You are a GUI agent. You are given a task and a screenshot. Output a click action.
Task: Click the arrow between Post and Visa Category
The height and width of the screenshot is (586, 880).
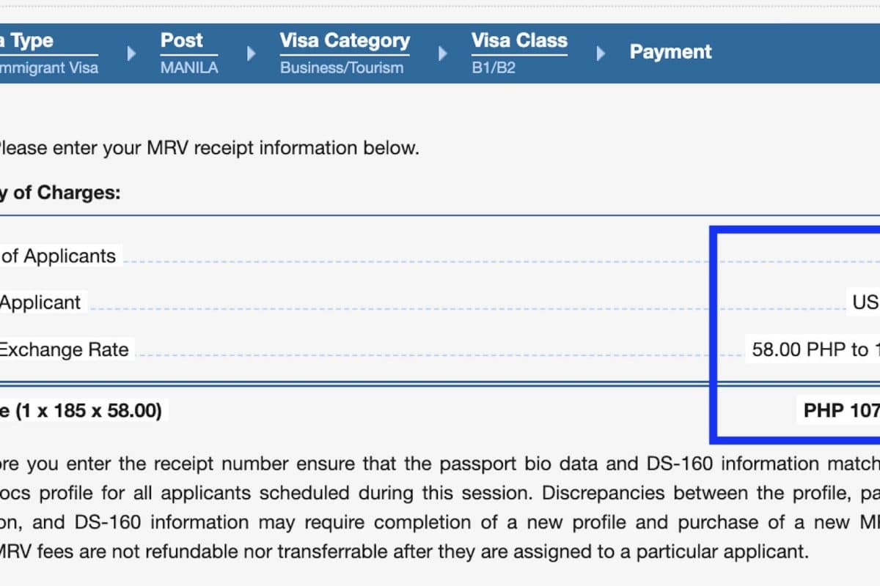[x=252, y=53]
